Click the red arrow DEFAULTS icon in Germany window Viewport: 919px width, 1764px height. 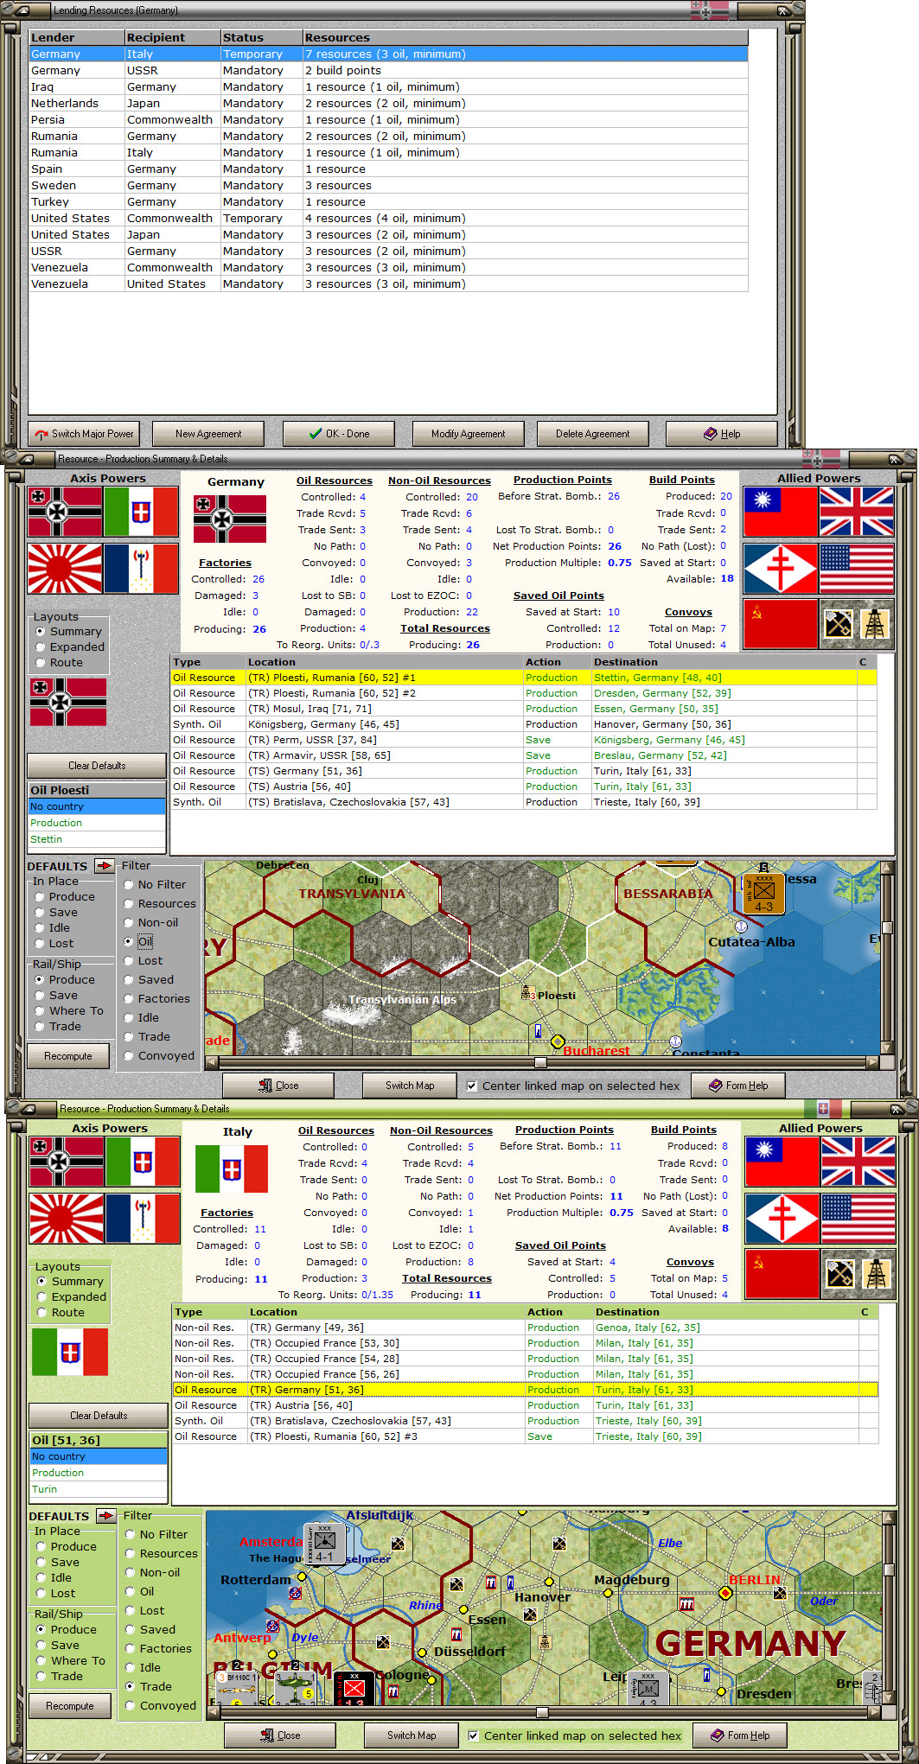pyautogui.click(x=105, y=866)
